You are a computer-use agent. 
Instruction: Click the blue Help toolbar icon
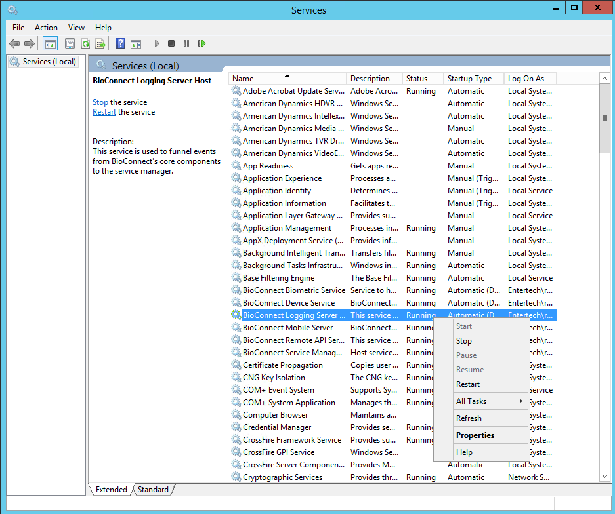coord(120,43)
